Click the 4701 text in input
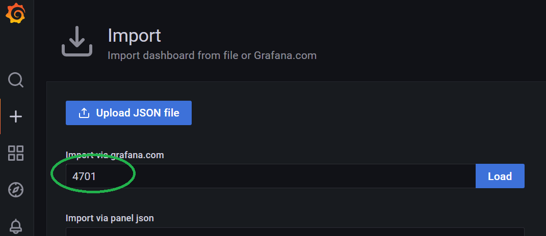Viewport: 546px width, 236px height. pyautogui.click(x=84, y=176)
